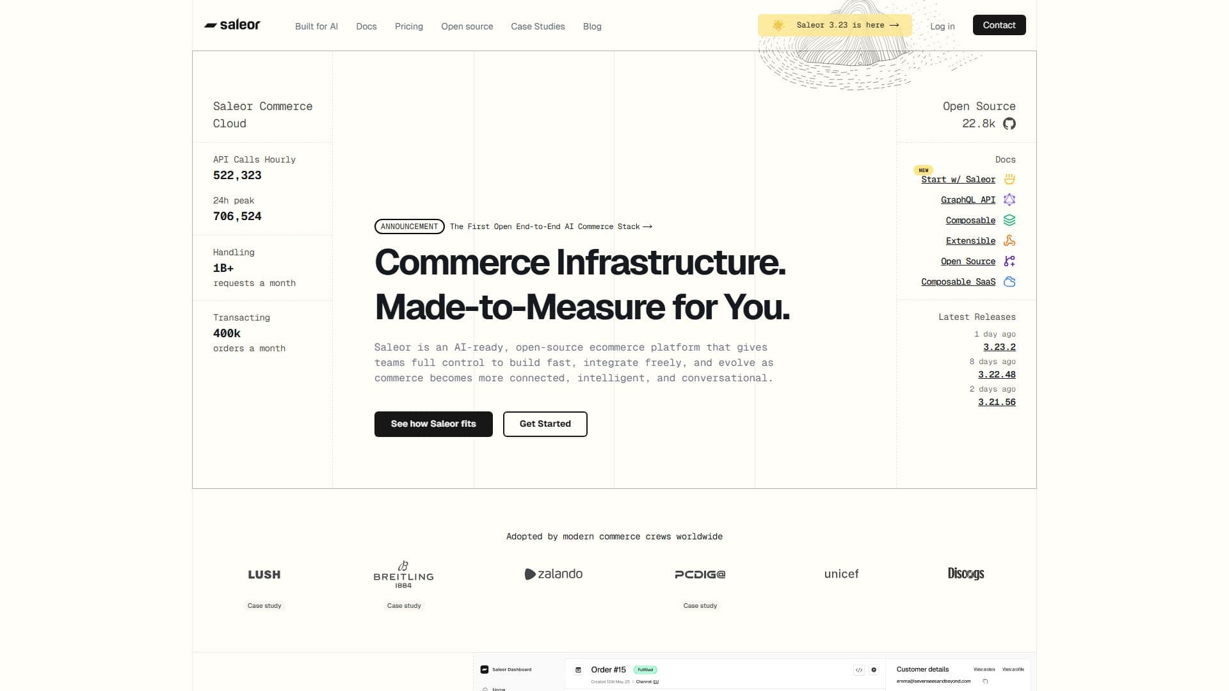Click the Saleor logo
The width and height of the screenshot is (1229, 691).
click(232, 25)
